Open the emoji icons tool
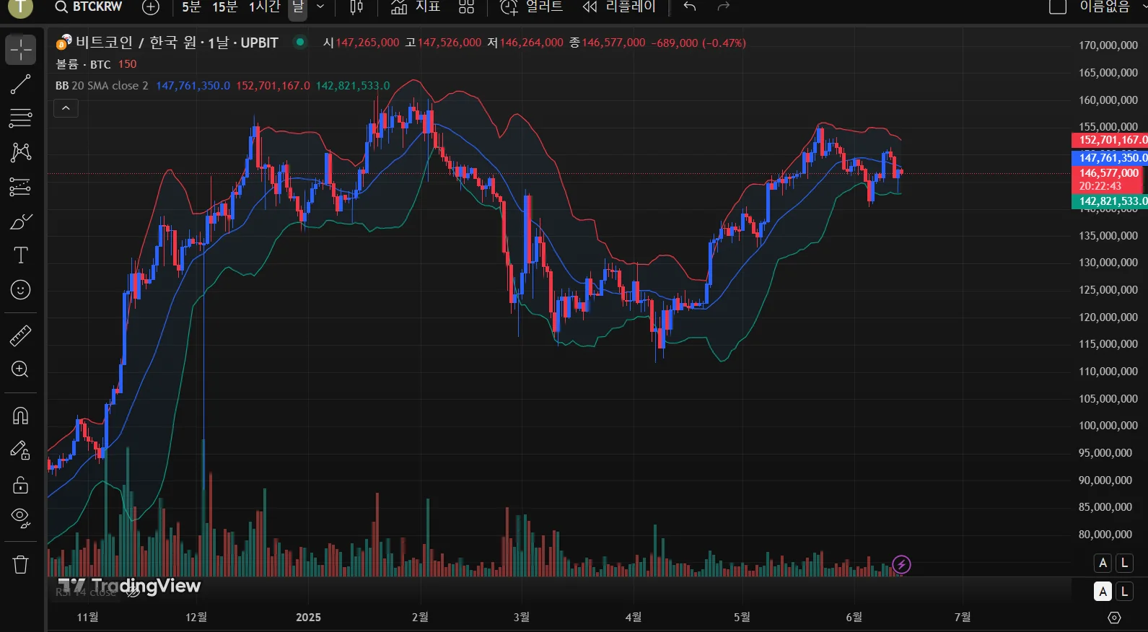The image size is (1148, 632). (20, 290)
